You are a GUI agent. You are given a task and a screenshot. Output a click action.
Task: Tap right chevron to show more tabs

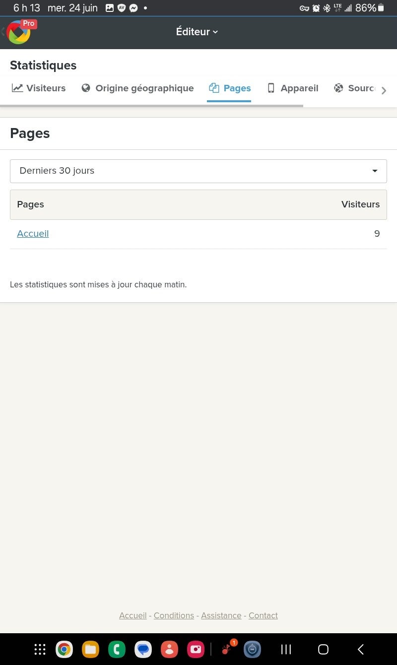384,90
